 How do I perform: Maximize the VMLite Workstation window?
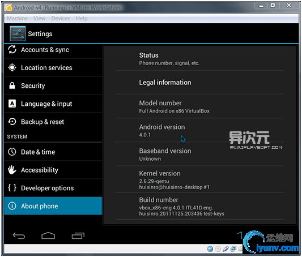[x=273, y=6]
